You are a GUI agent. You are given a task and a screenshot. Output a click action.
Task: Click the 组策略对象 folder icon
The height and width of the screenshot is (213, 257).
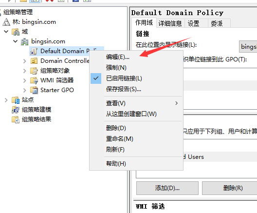(x=34, y=71)
